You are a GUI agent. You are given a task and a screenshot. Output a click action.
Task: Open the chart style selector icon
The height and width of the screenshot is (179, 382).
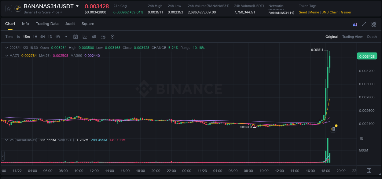pos(85,37)
